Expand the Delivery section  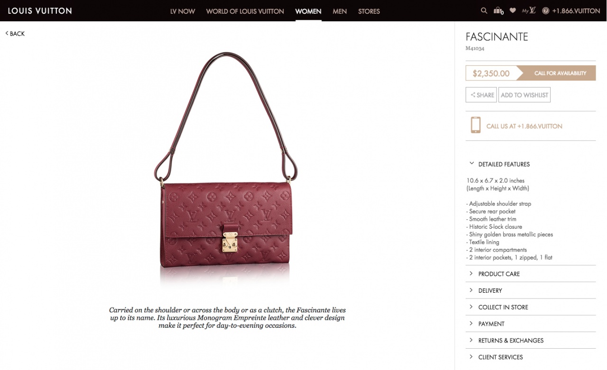[531, 290]
